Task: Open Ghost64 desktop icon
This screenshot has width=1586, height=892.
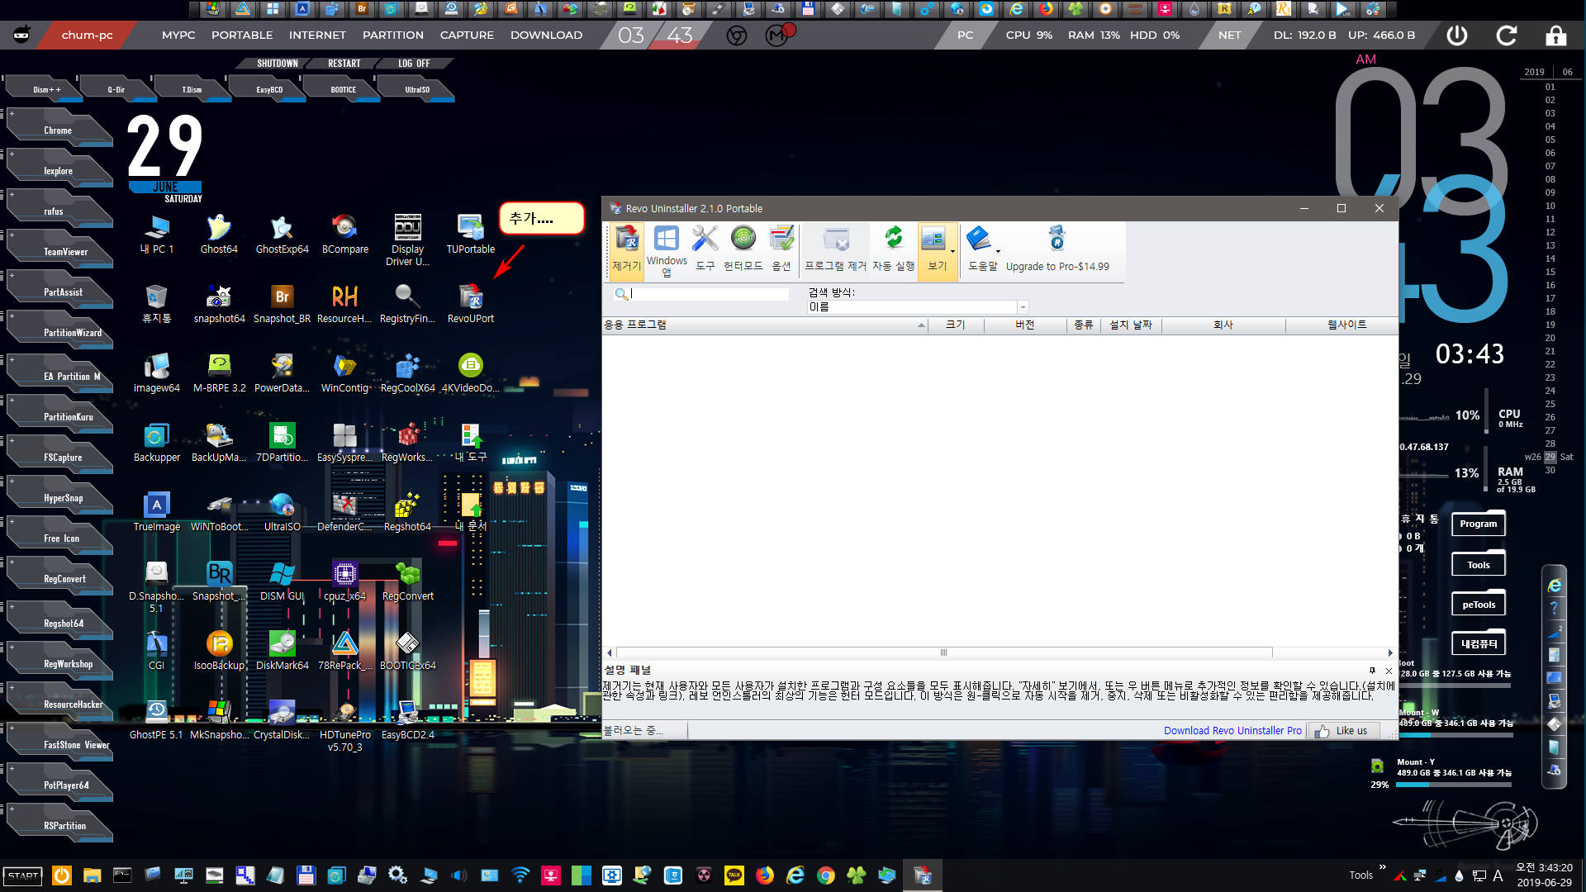Action: (219, 235)
